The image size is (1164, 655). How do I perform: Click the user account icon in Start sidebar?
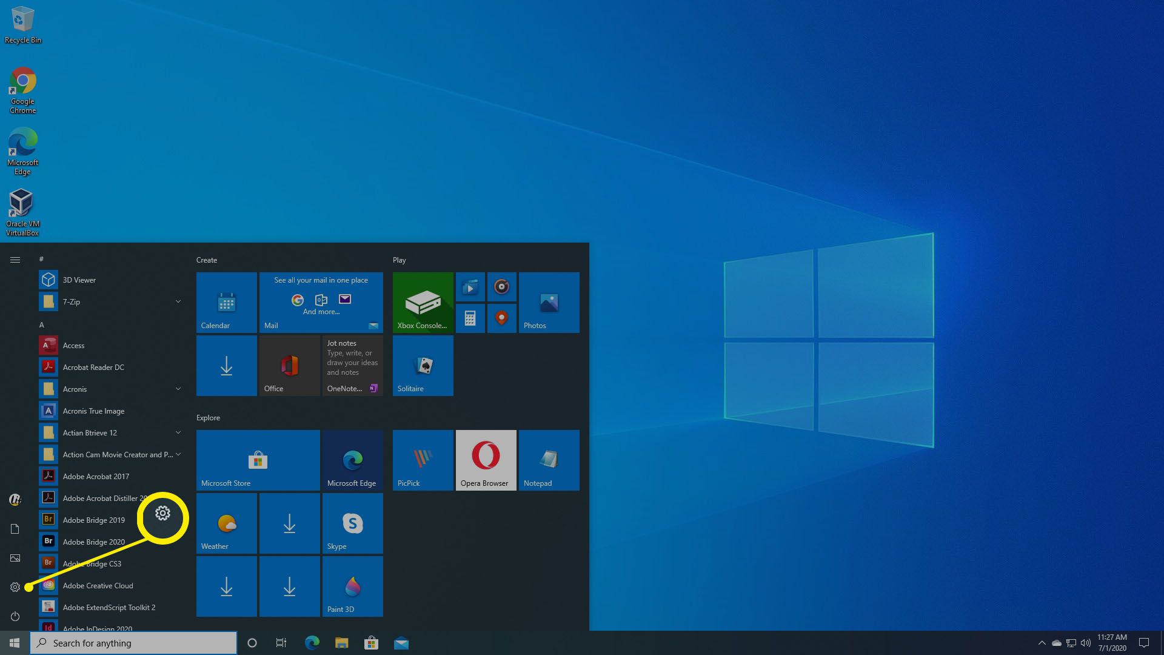click(x=15, y=500)
